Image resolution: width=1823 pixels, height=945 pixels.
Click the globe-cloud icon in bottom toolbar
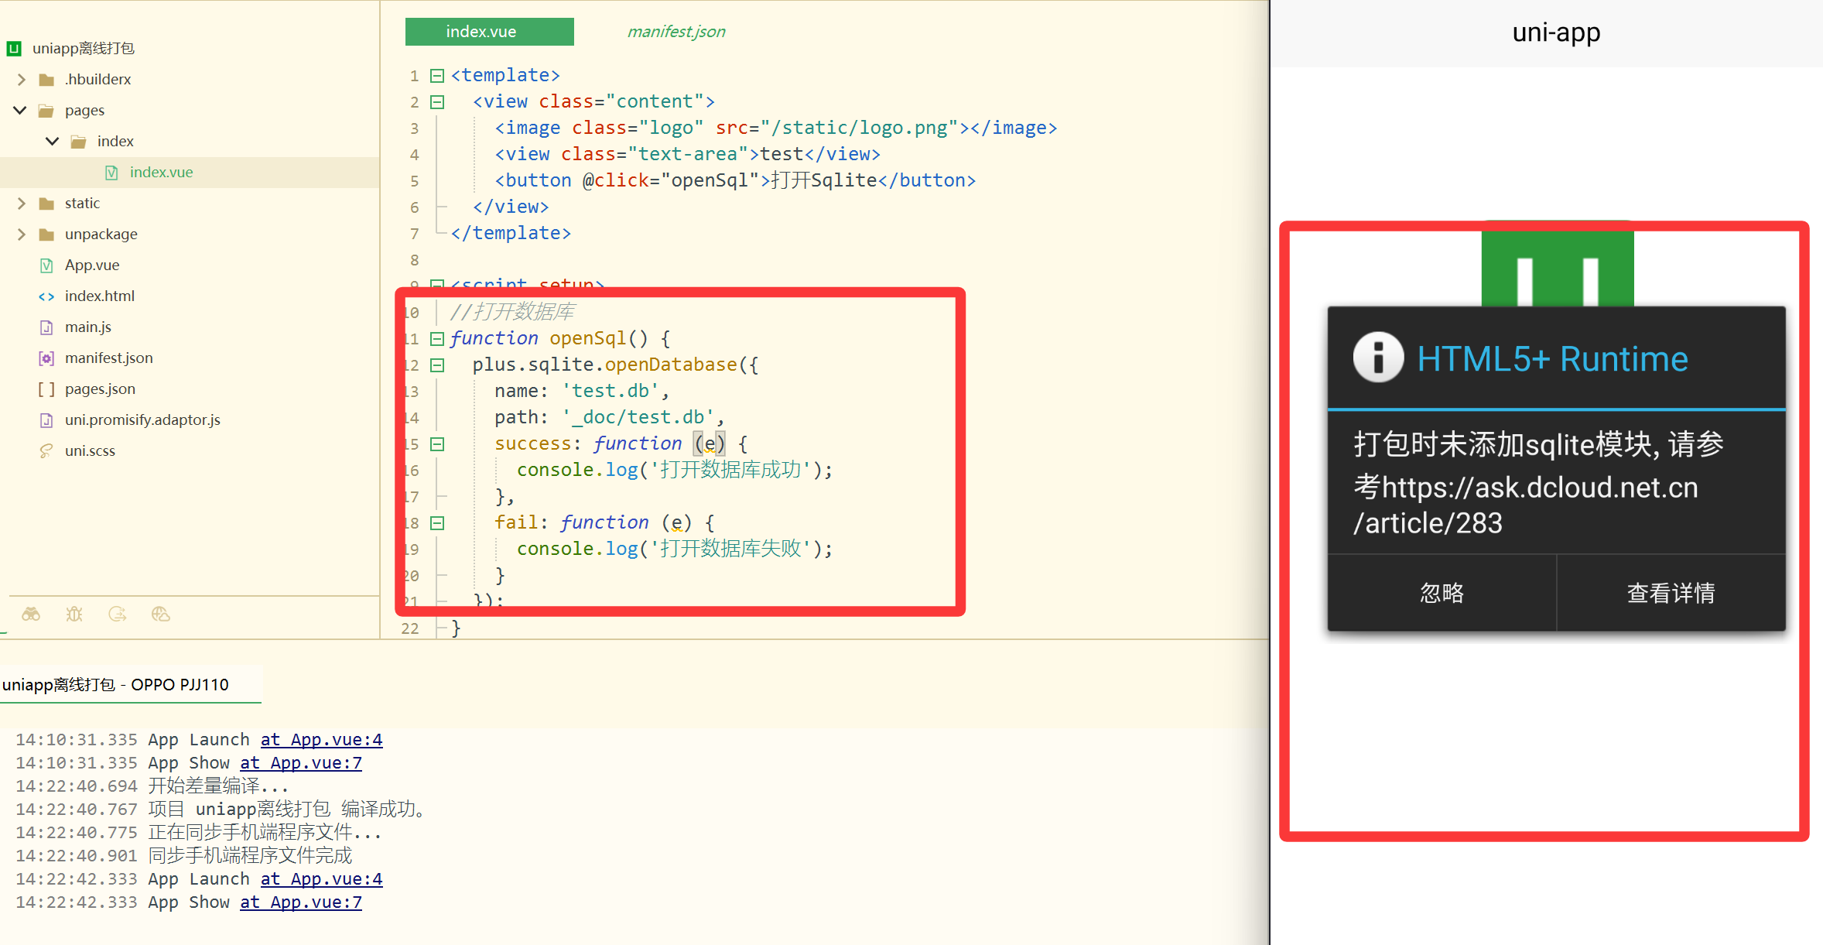[x=161, y=614]
